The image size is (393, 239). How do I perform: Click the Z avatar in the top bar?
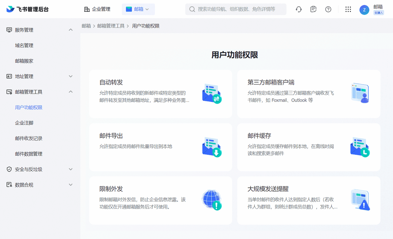pos(364,10)
